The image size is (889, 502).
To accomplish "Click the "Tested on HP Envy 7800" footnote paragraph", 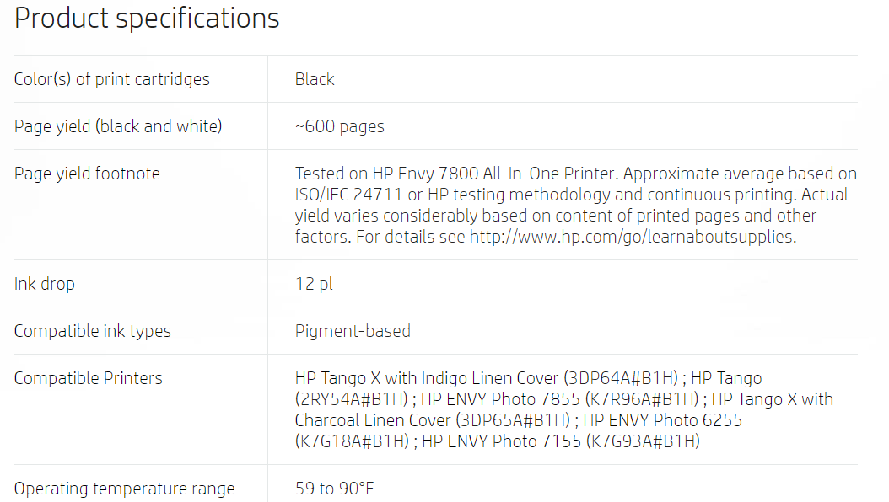I will [x=576, y=205].
